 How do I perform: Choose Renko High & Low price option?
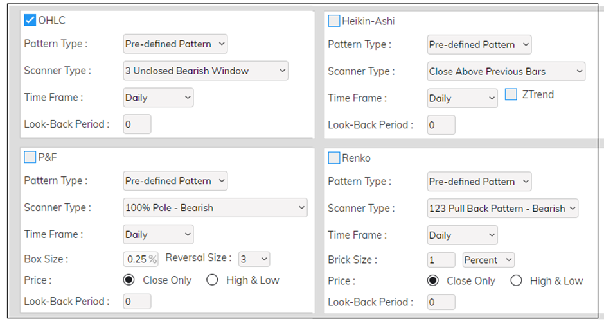[x=517, y=280]
